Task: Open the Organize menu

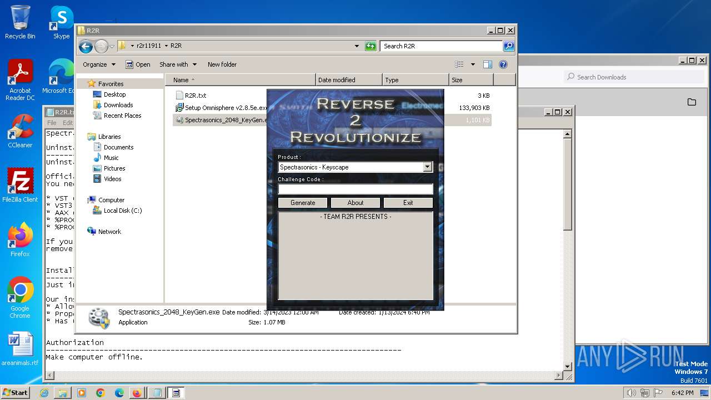Action: (x=99, y=64)
